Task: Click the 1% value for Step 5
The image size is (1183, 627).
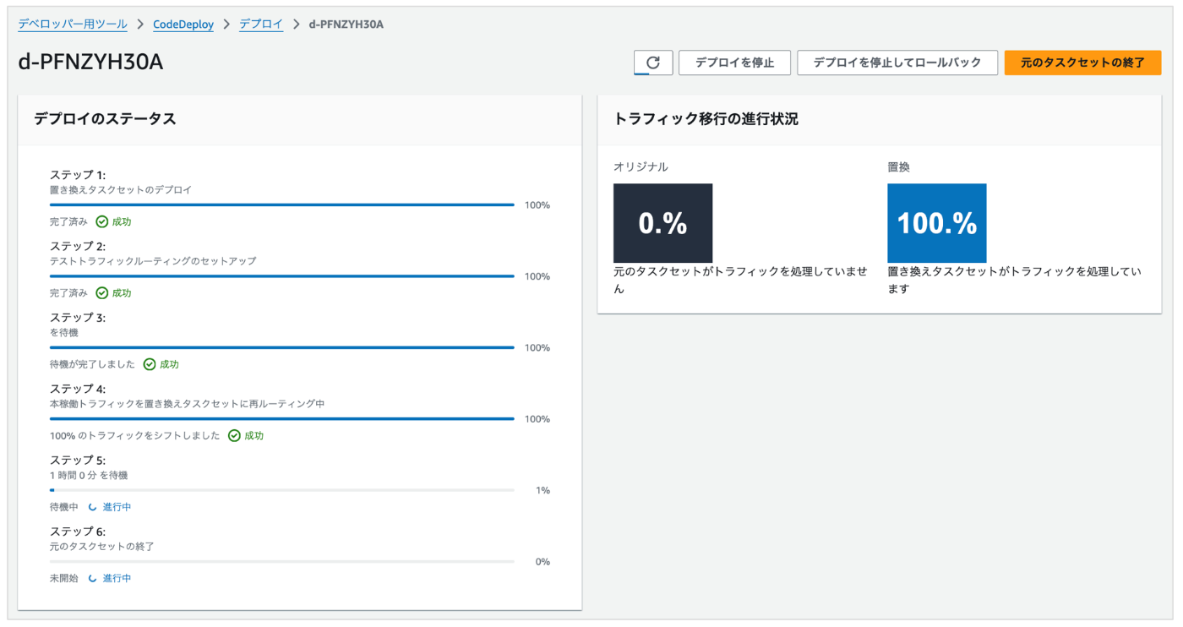Action: pyautogui.click(x=542, y=490)
